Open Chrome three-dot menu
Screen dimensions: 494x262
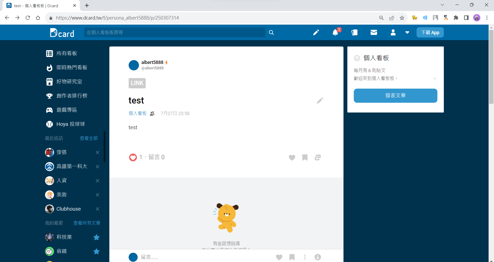point(487,18)
